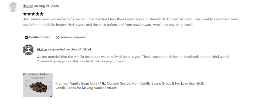Open denise's reviewer profile link
Viewport: 254px width, 106px height.
coord(28,6)
